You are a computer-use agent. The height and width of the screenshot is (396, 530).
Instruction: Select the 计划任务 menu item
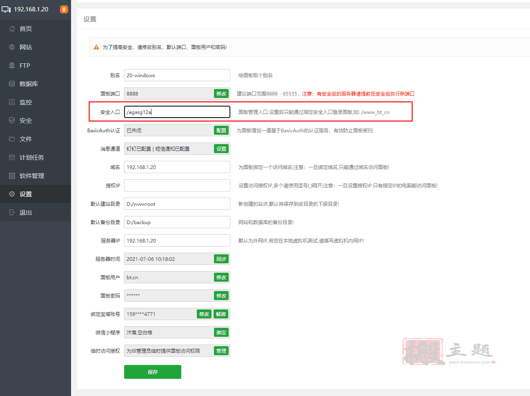pos(36,157)
